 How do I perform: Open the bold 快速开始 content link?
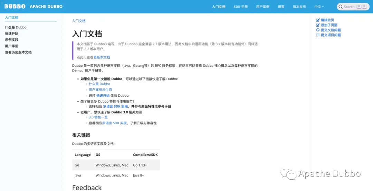(103, 95)
